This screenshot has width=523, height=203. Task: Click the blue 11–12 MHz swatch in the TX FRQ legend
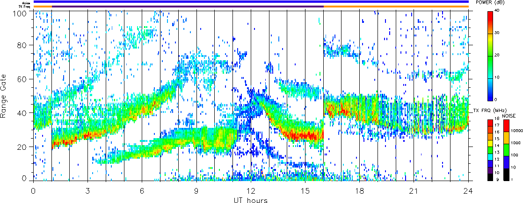pos(491,163)
